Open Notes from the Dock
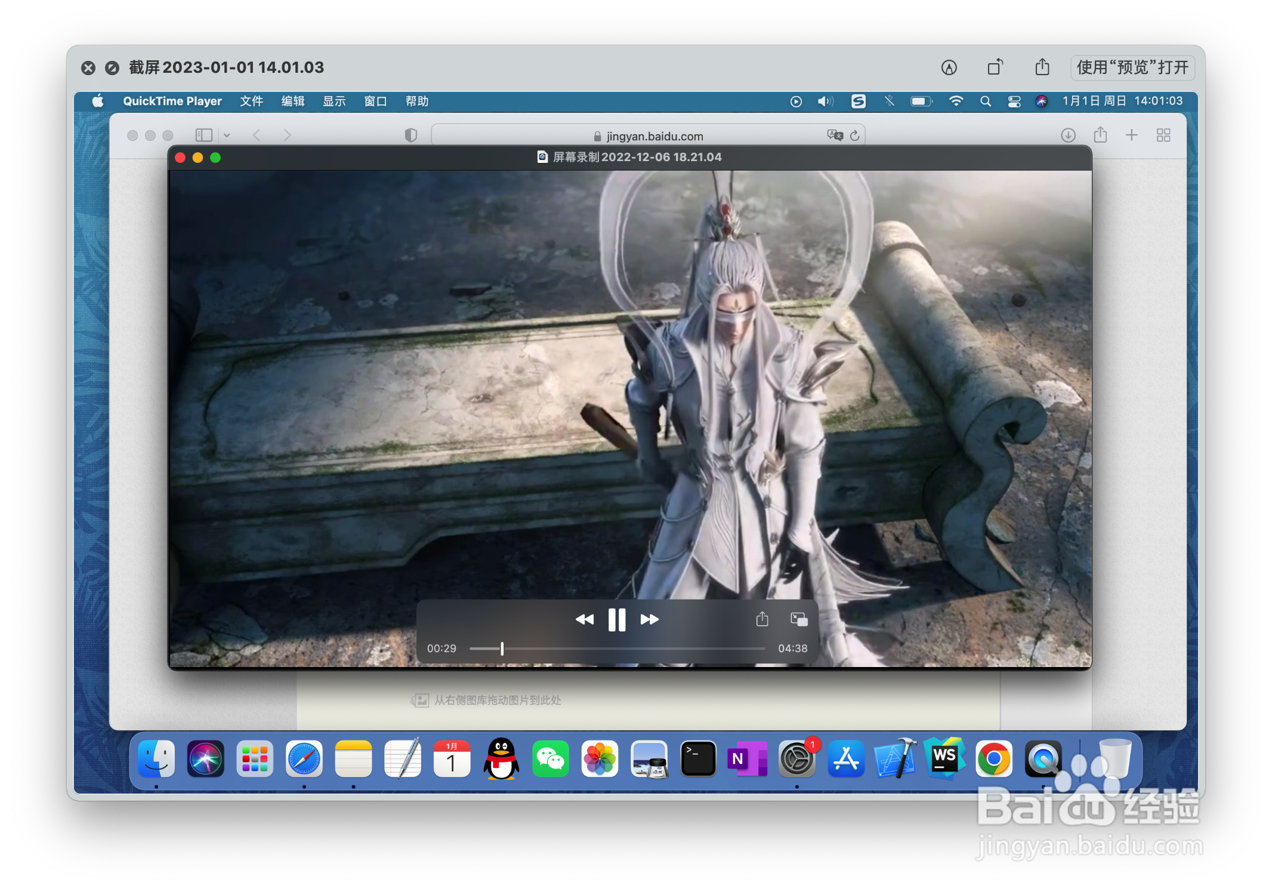The height and width of the screenshot is (889, 1272). [x=353, y=759]
